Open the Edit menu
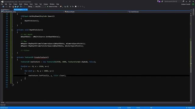 (x=6, y=4)
